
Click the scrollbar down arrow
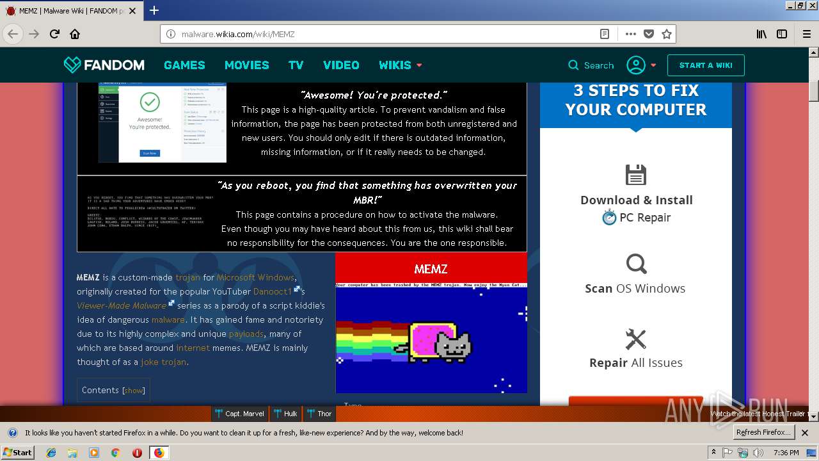coord(813,416)
